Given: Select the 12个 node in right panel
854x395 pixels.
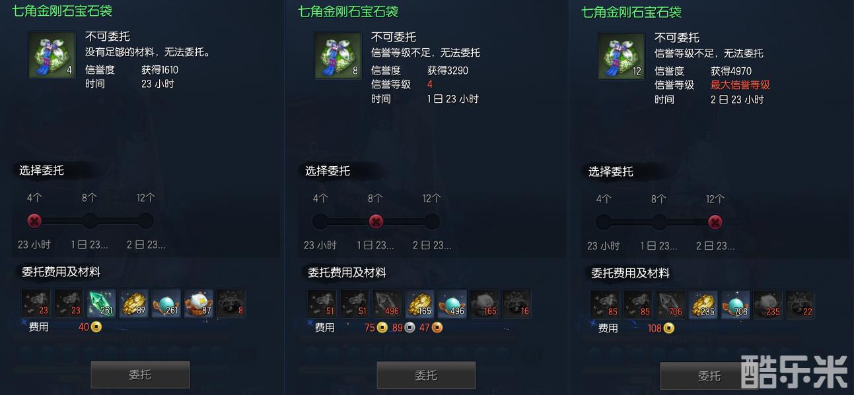Looking at the screenshot, I should click(x=715, y=222).
